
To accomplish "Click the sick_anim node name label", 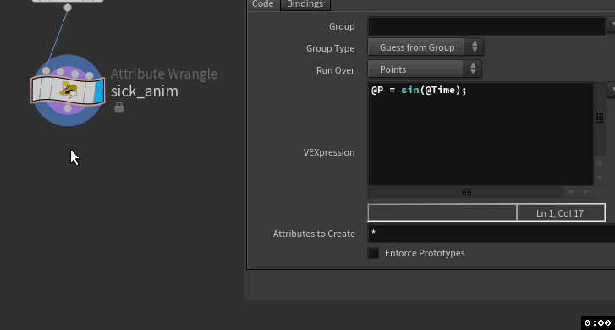I will pos(145,91).
